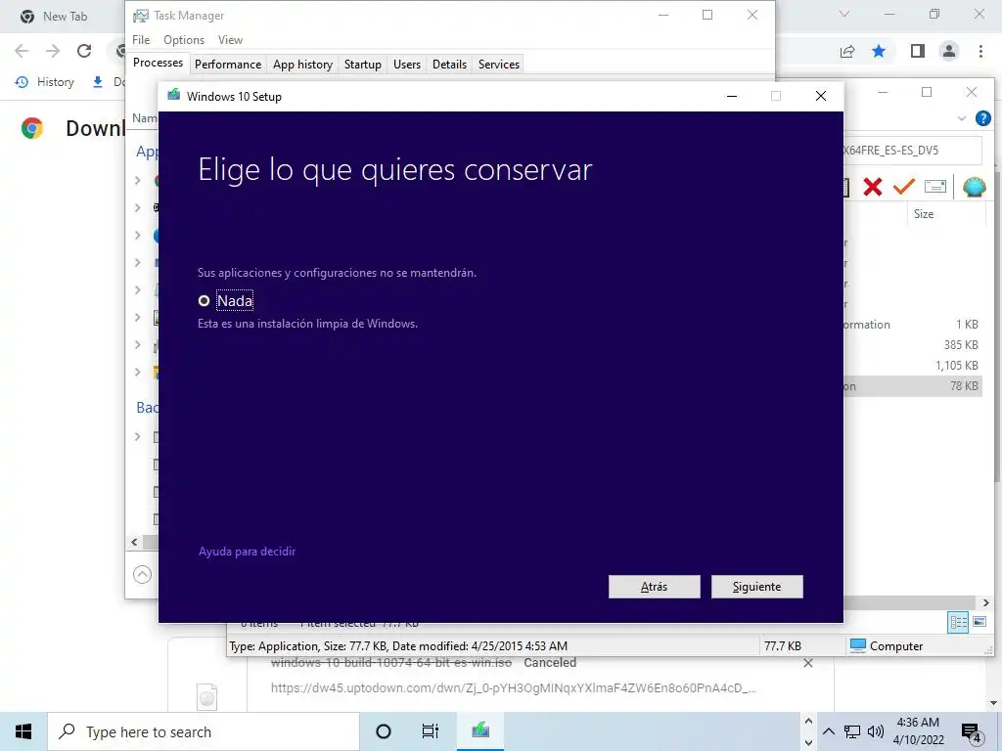The height and width of the screenshot is (751, 1002).
Task: Click the Explorer address field ending ES-ES_DV5
Action: tap(912, 151)
